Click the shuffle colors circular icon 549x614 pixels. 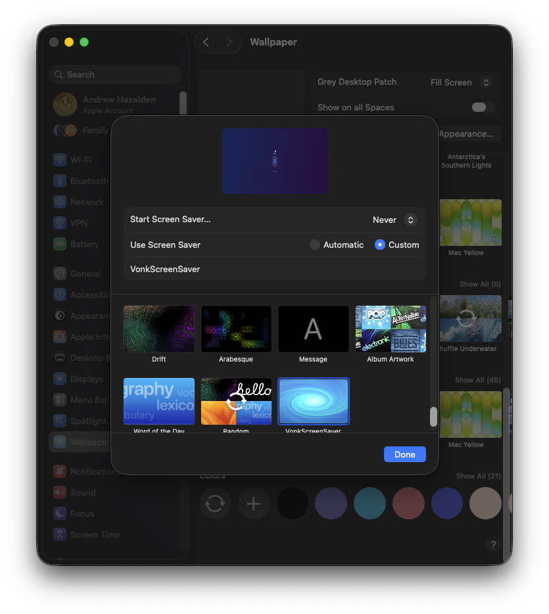tap(214, 503)
